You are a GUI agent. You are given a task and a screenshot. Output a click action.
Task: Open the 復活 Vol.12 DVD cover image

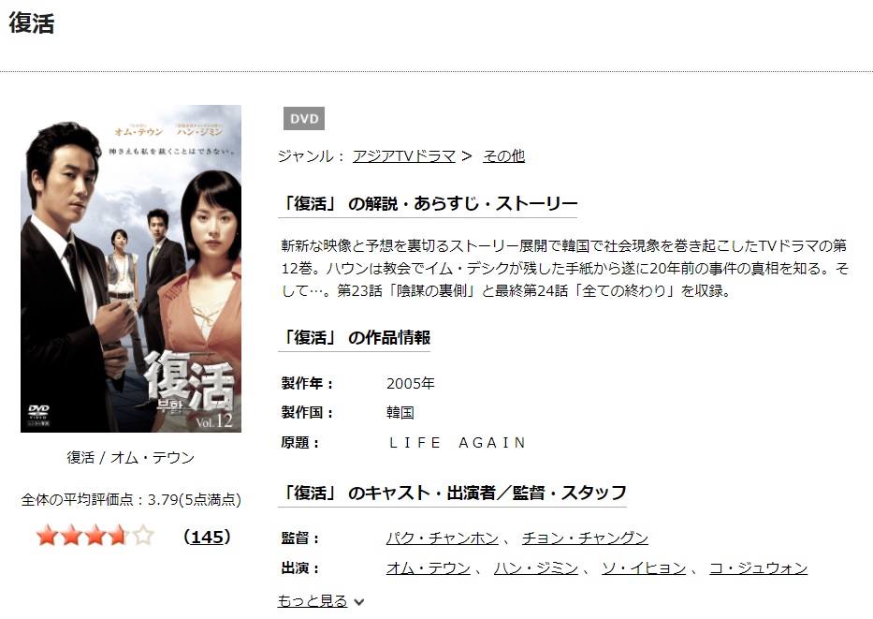[x=131, y=269]
